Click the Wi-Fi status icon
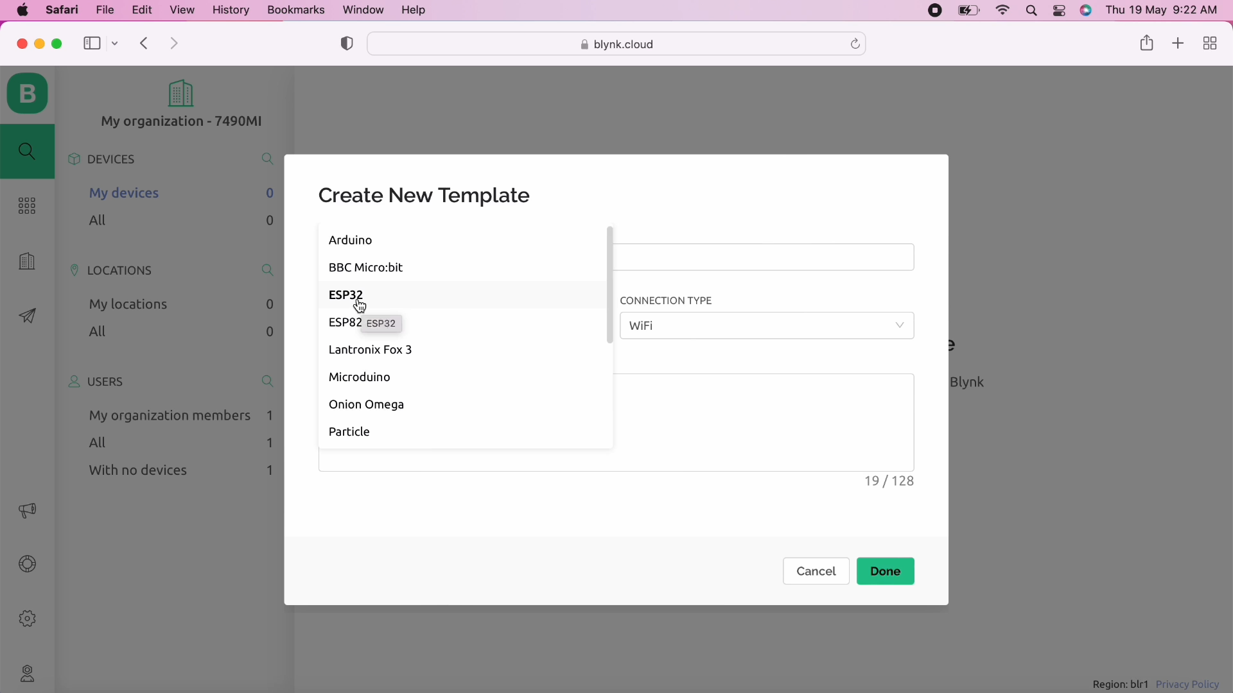The width and height of the screenshot is (1233, 693). [x=1003, y=11]
